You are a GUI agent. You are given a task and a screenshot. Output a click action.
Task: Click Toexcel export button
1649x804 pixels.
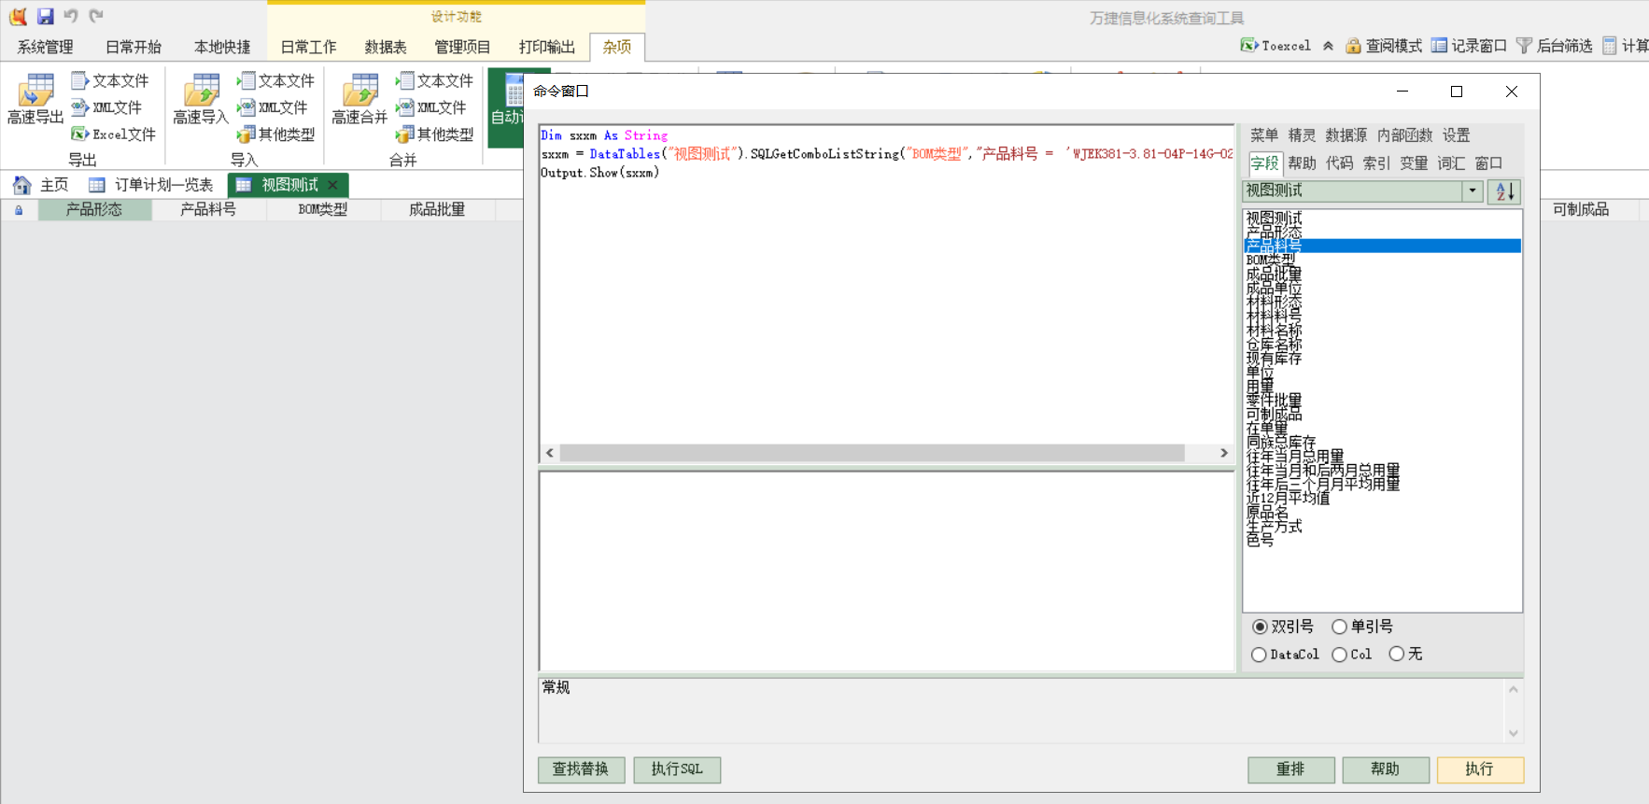[x=1276, y=46]
